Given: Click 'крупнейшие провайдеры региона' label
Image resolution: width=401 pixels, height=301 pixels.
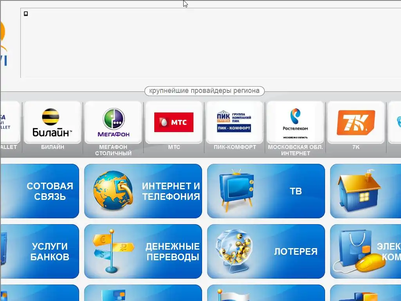Looking at the screenshot, I should [x=204, y=91].
